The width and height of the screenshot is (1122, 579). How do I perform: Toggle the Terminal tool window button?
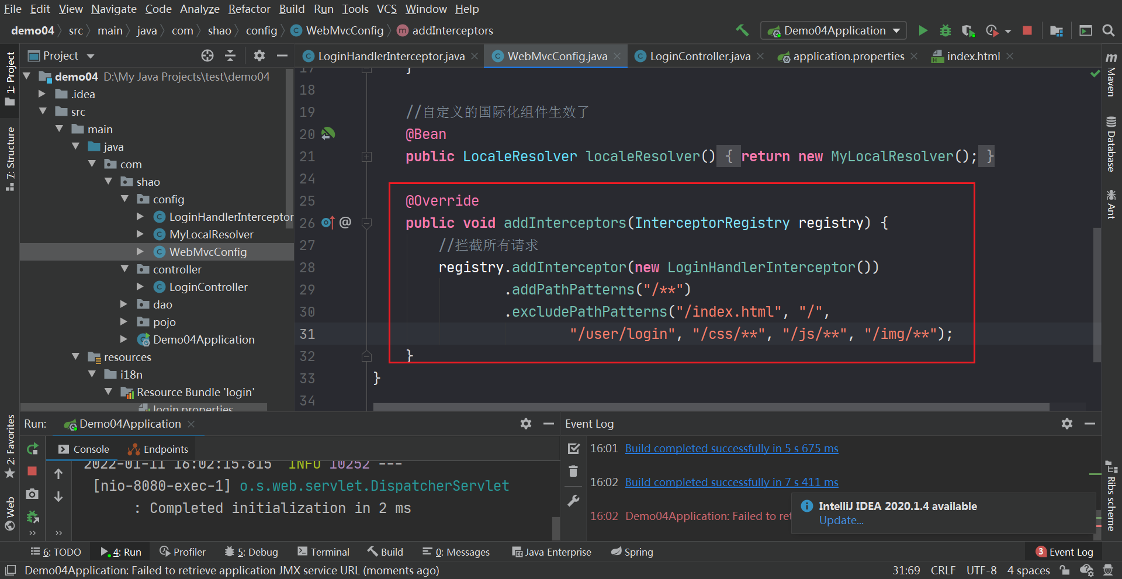pyautogui.click(x=323, y=552)
